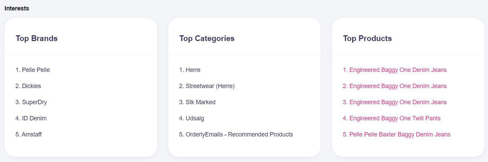Select the Stk Marked category
The image size is (488, 162).
200,102
